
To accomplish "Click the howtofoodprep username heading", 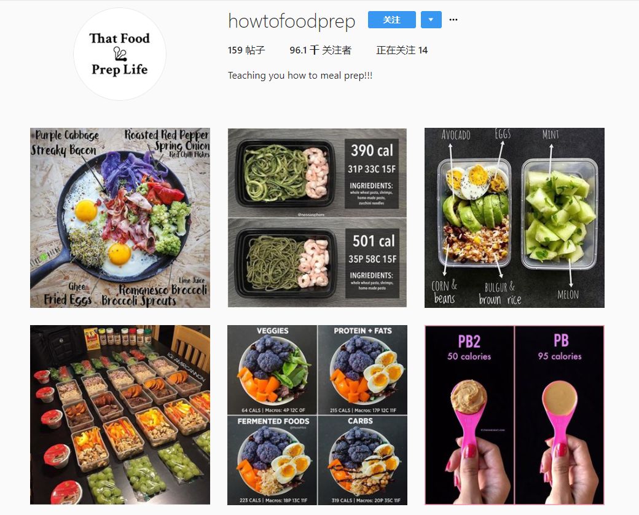I will (291, 21).
